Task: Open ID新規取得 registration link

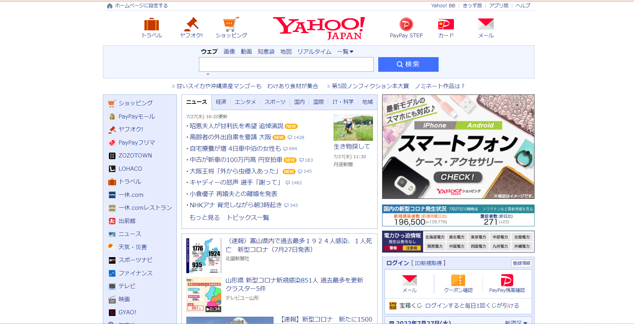Action: click(428, 263)
